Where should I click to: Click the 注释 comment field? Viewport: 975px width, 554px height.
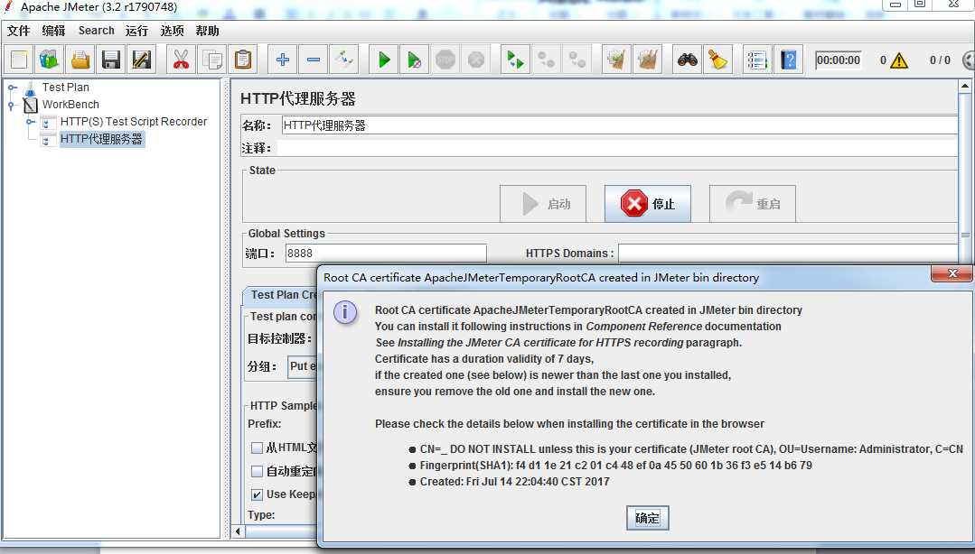coord(617,149)
